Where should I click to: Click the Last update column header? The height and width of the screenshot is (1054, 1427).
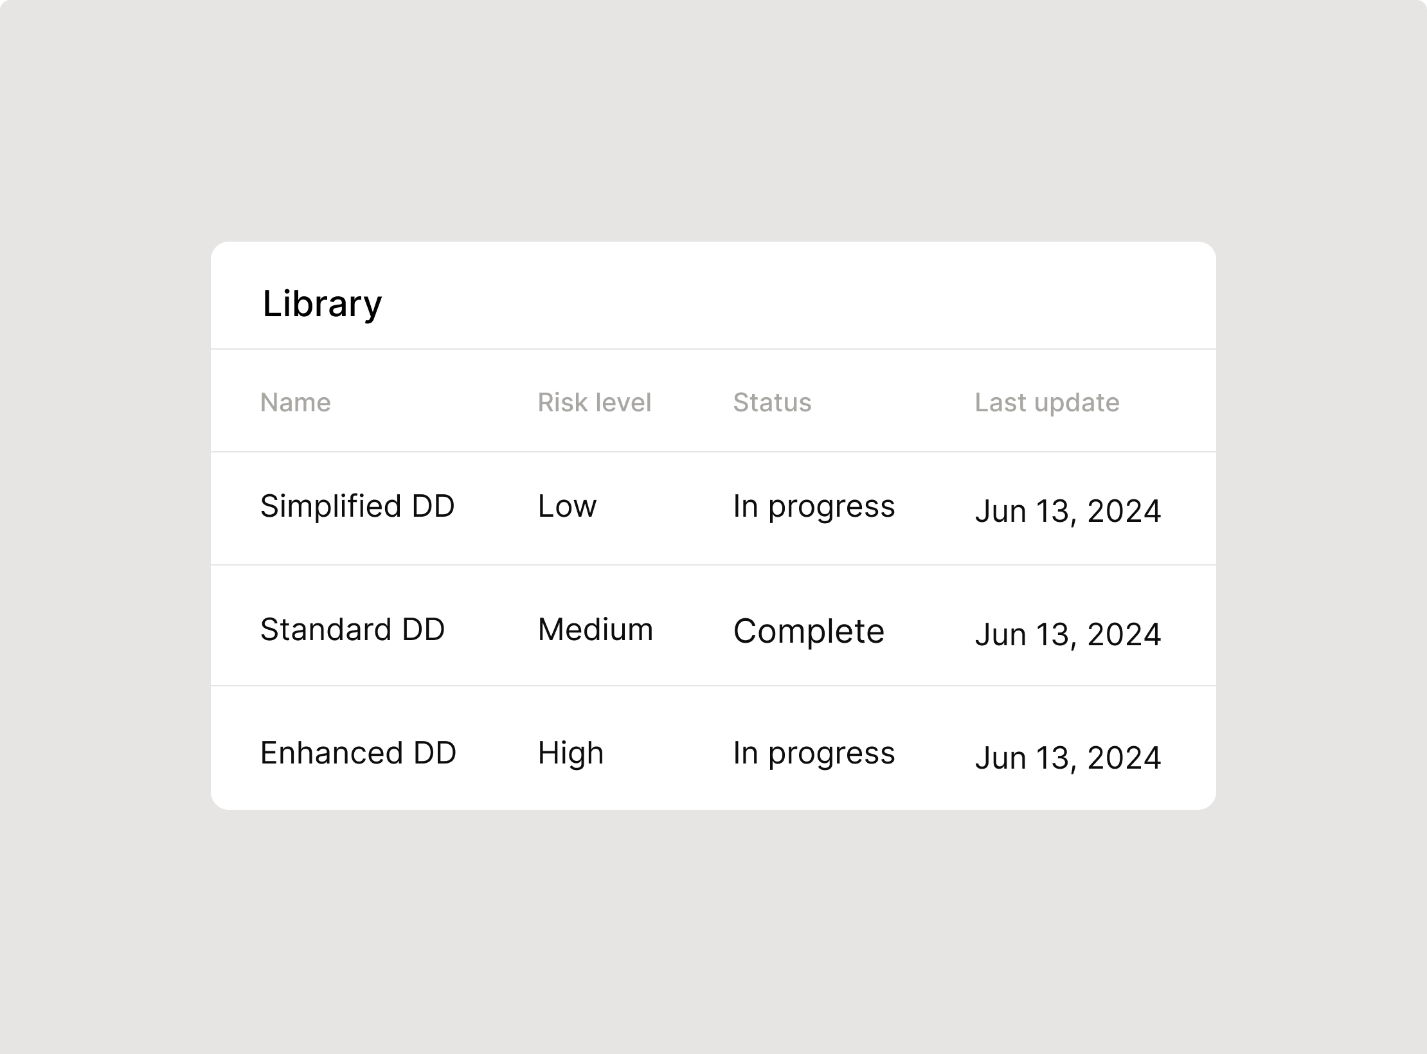1047,402
